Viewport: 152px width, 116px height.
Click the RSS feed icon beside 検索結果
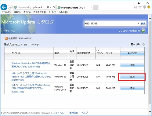(6, 38)
